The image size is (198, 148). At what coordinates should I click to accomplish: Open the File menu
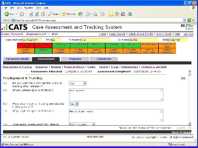(x=6, y=8)
